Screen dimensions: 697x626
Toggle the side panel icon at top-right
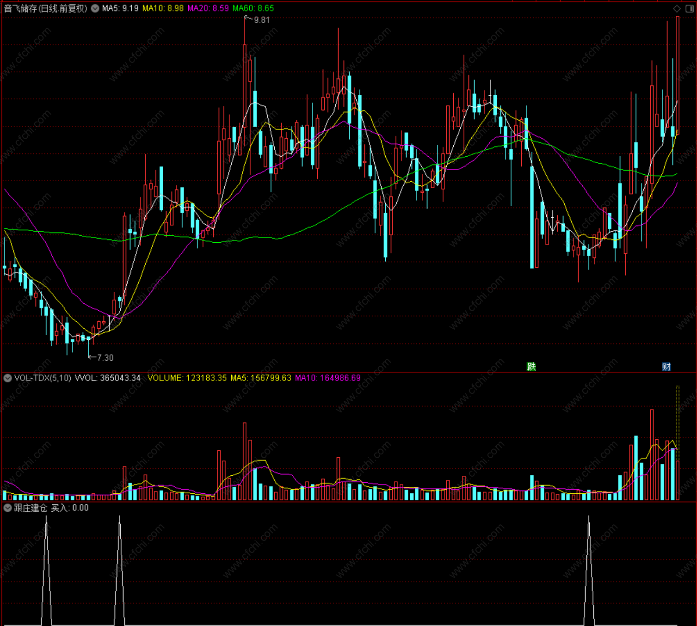[x=689, y=9]
